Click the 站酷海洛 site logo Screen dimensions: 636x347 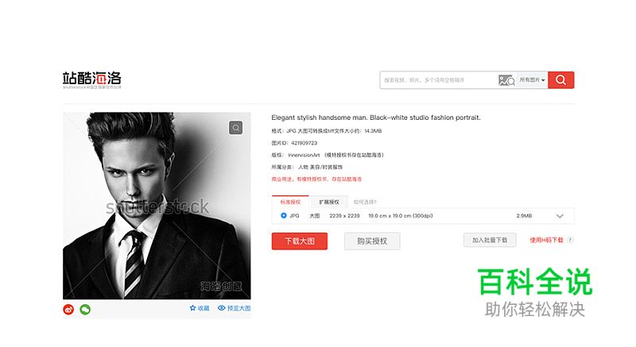pyautogui.click(x=92, y=80)
